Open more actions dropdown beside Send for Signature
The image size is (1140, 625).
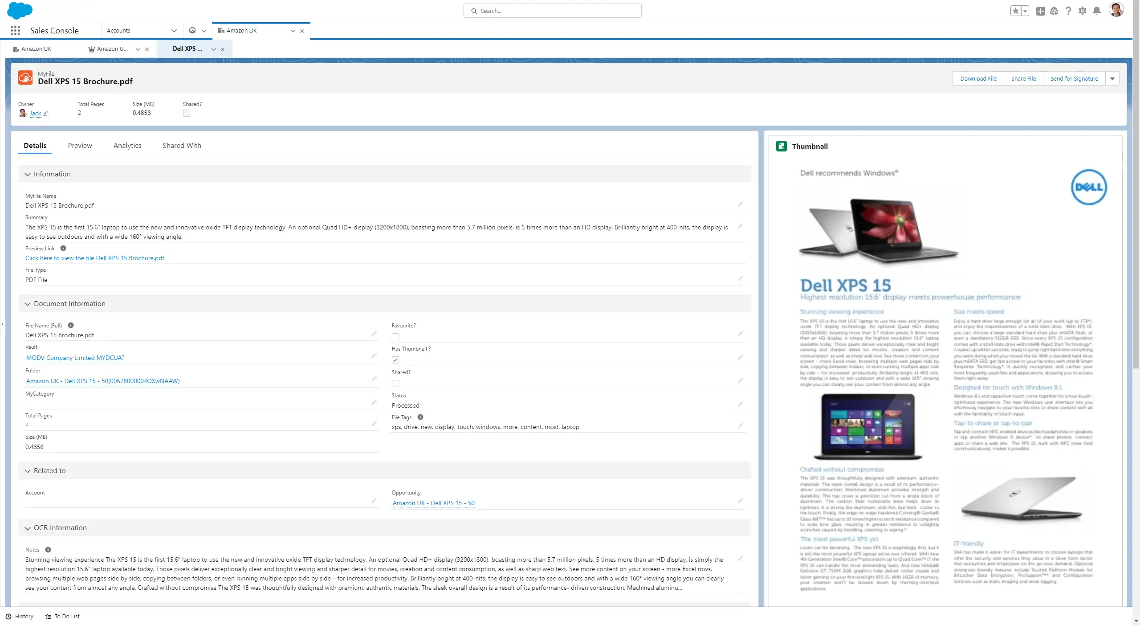(x=1112, y=78)
